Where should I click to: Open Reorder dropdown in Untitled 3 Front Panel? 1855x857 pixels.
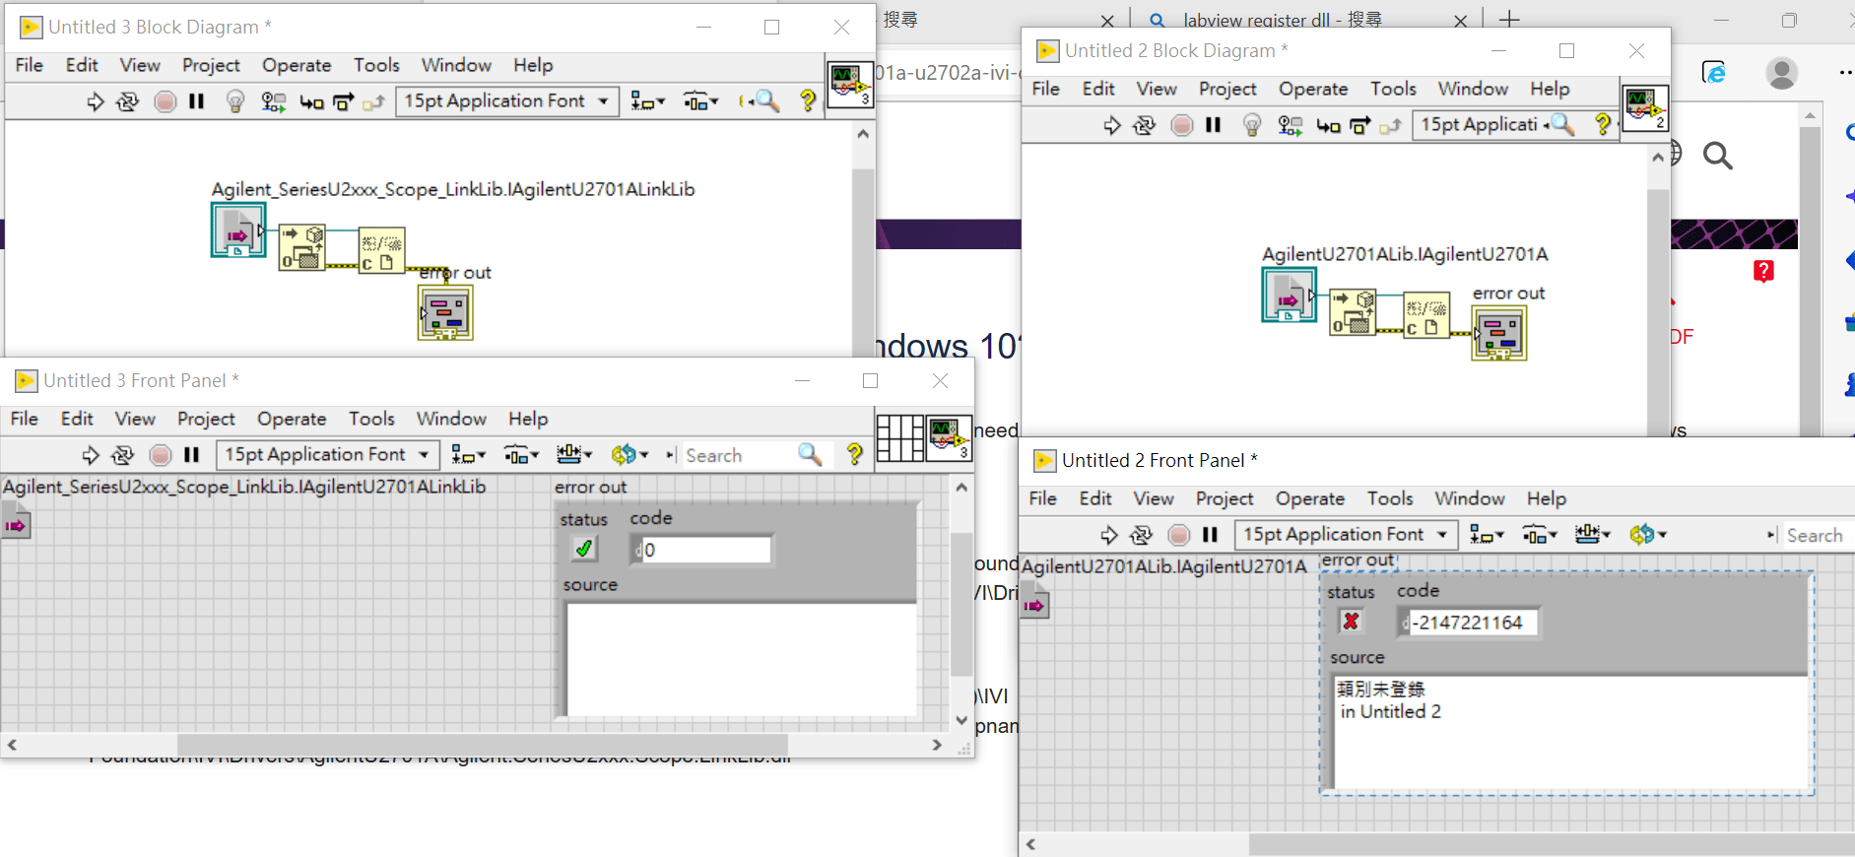pos(629,454)
